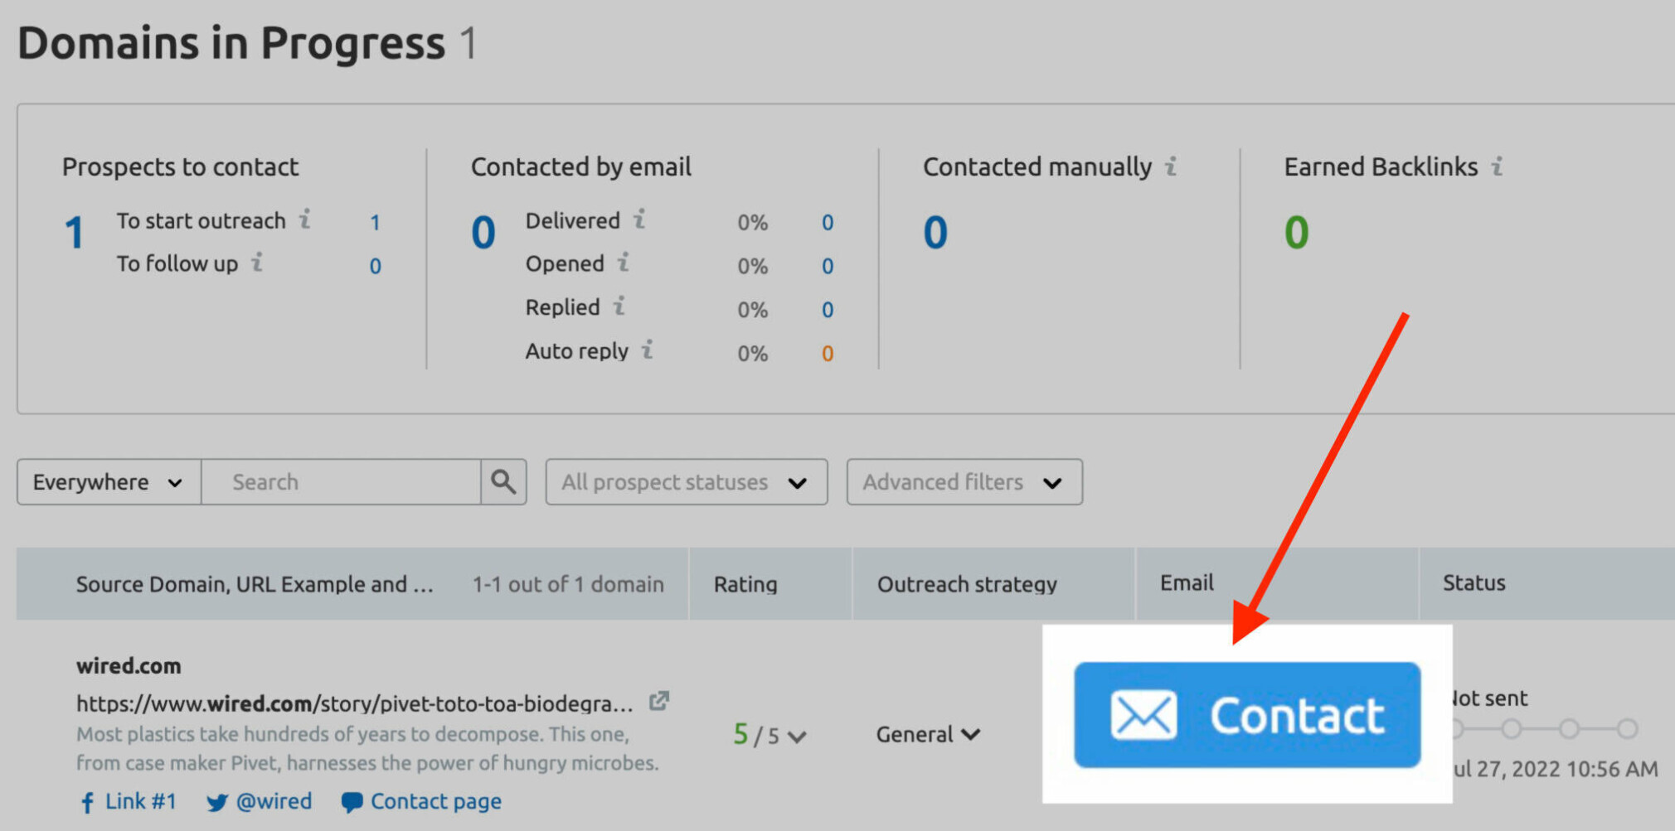Click the third status progress step circle
The width and height of the screenshot is (1675, 831).
(1569, 729)
